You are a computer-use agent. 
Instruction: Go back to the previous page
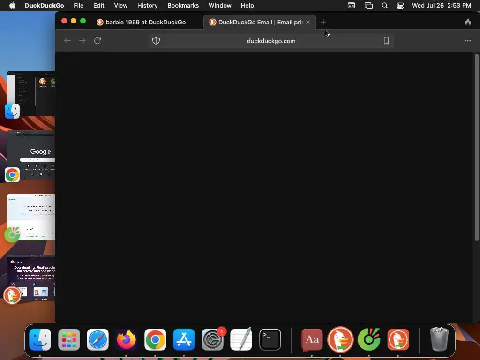tap(67, 41)
